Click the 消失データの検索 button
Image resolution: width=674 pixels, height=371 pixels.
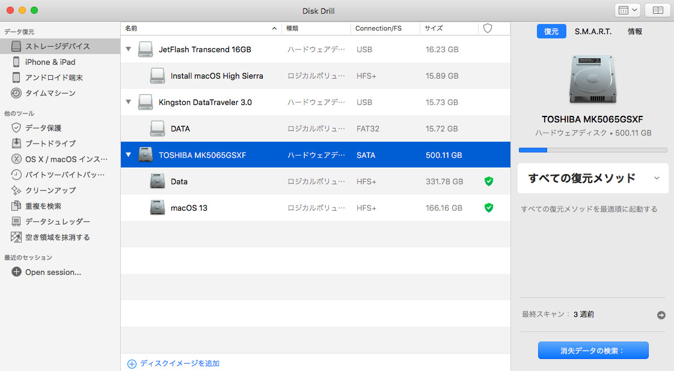(593, 350)
